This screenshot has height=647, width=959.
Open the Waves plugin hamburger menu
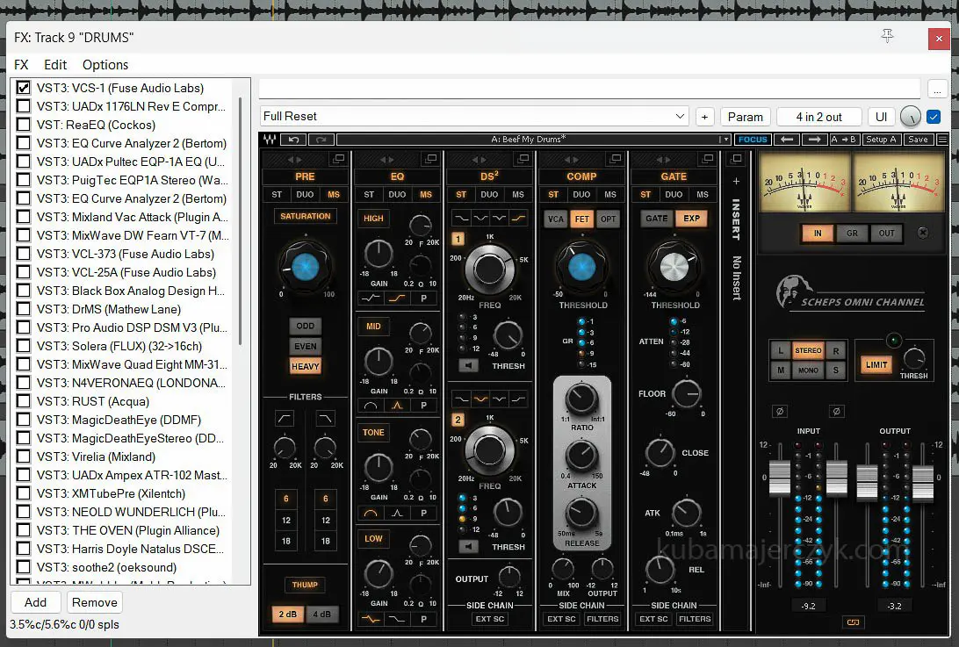[x=942, y=140]
